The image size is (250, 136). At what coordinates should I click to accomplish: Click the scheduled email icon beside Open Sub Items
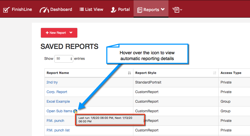tap(75, 111)
